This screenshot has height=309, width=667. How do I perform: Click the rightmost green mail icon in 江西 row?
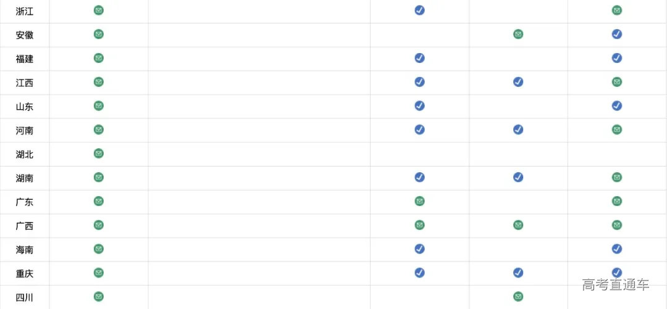point(616,82)
